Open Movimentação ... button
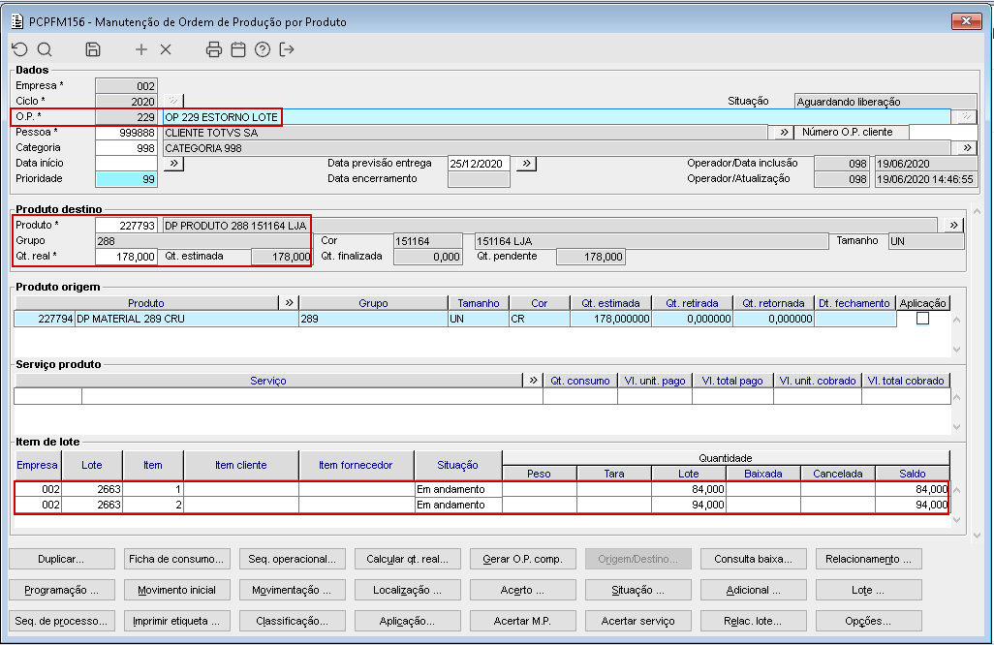 [x=293, y=590]
